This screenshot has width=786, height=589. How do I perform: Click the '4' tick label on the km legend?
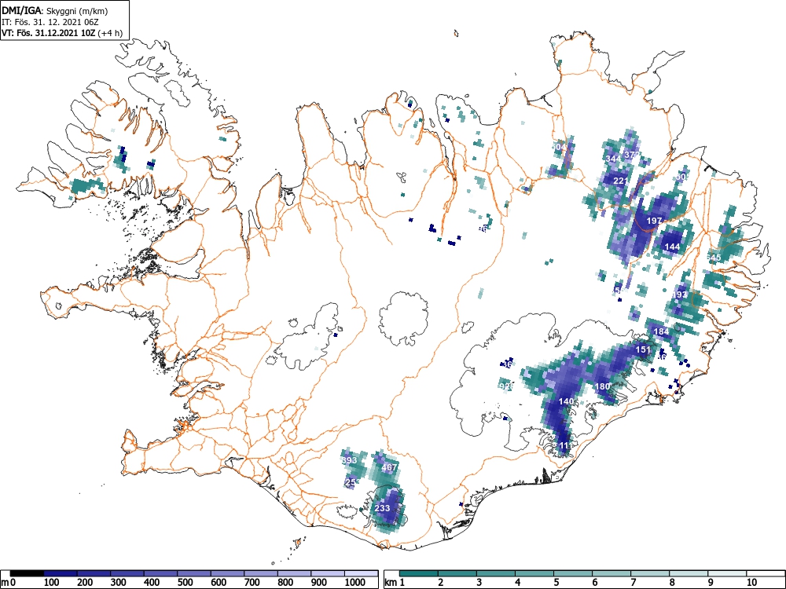pos(518,583)
